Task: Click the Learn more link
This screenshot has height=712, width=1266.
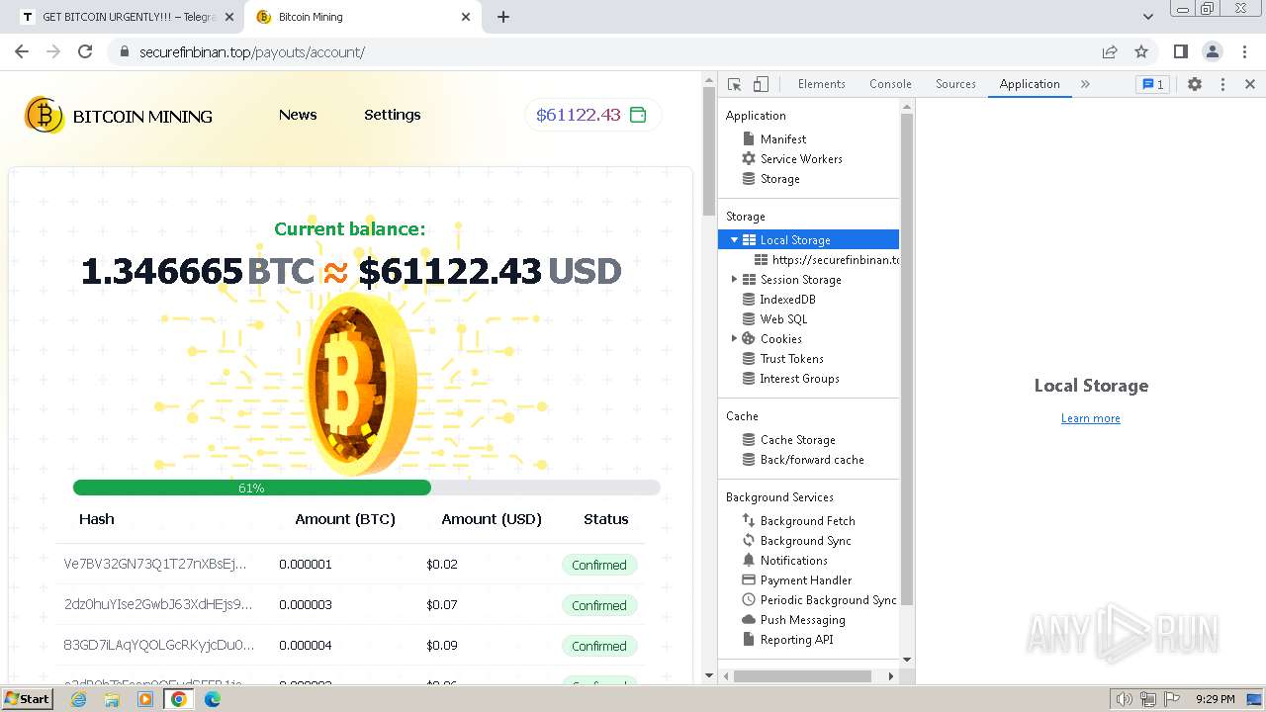Action: (1090, 418)
